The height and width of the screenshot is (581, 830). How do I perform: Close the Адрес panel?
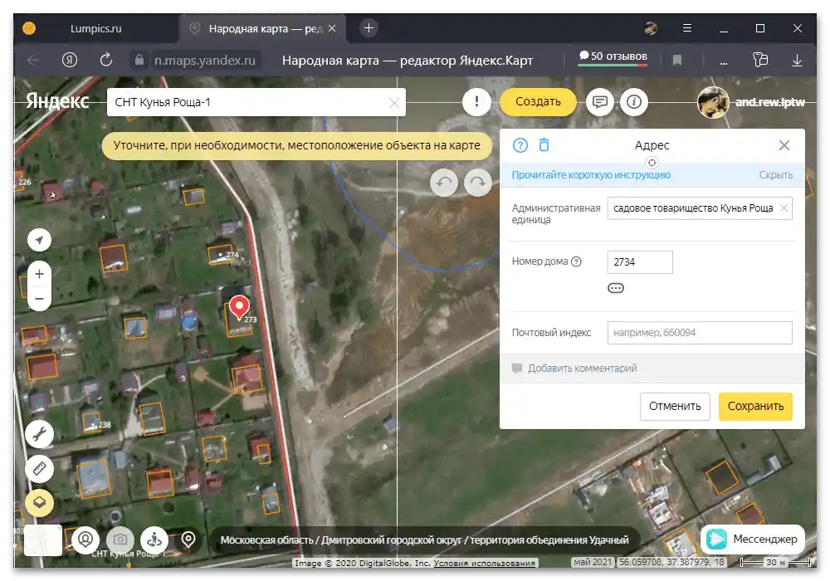(784, 145)
